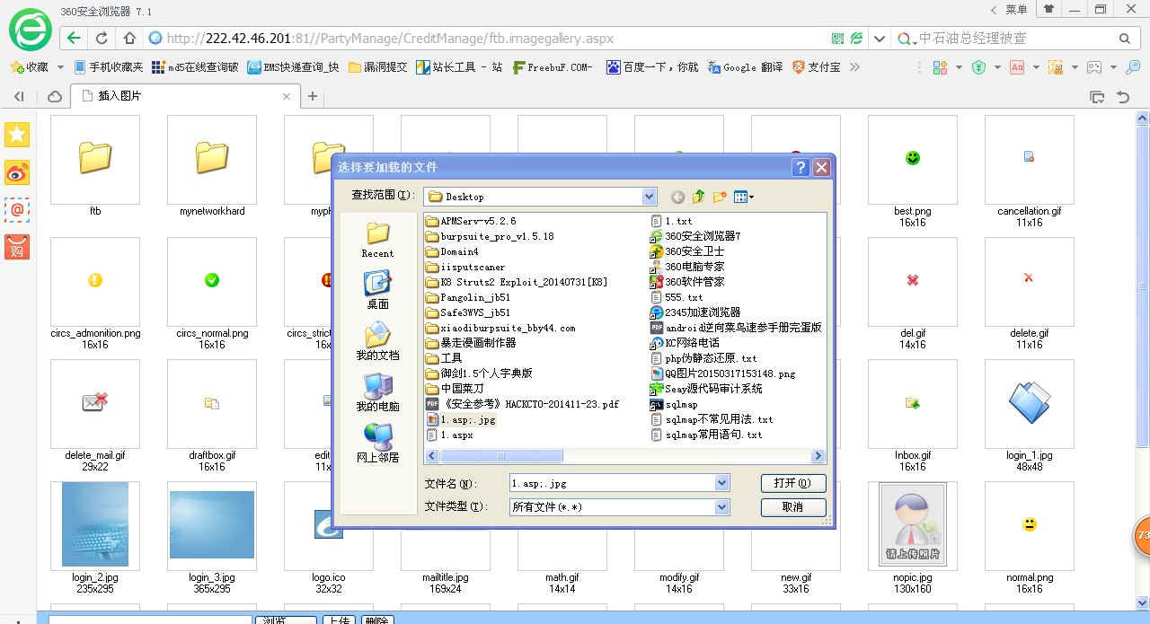Go up one folder level icon
This screenshot has width=1150, height=624.
tap(698, 197)
